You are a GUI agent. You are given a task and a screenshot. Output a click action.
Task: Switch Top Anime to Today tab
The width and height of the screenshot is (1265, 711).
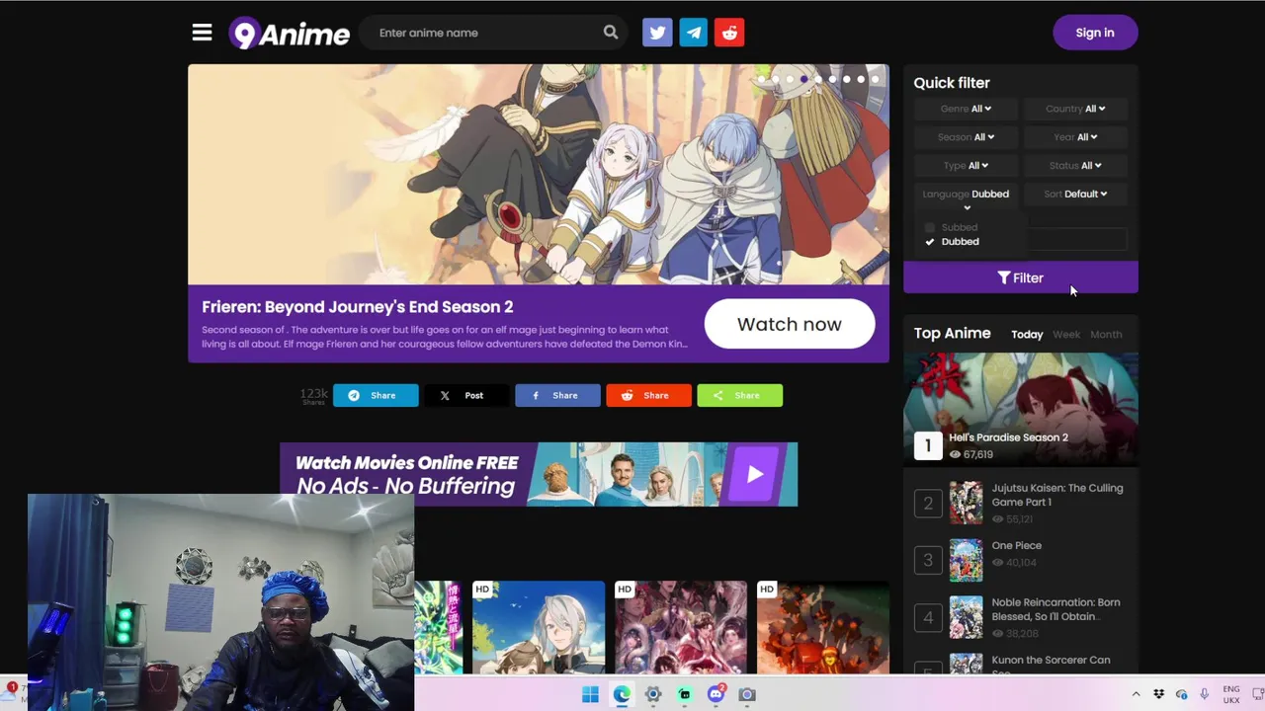1027,334
